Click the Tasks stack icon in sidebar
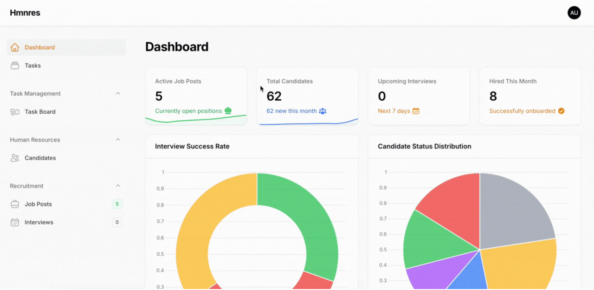The height and width of the screenshot is (290, 594). [x=15, y=65]
